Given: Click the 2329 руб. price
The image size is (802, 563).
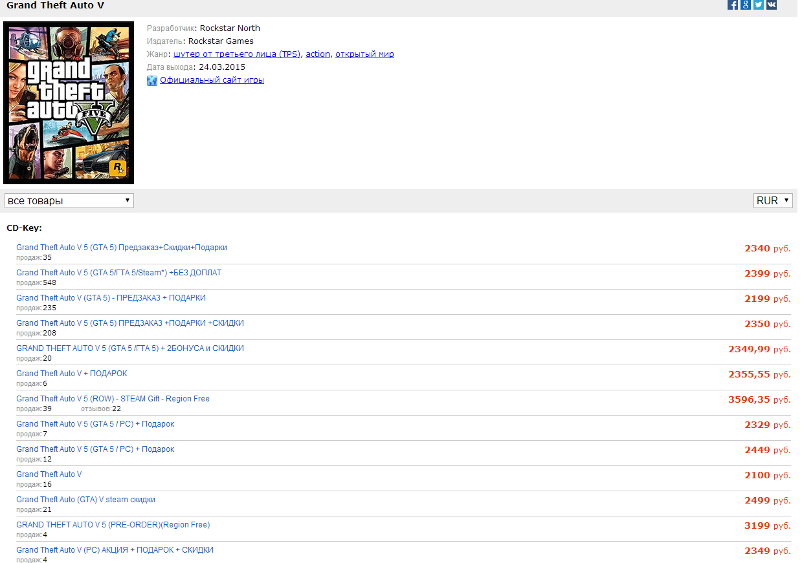Looking at the screenshot, I should 768,425.
